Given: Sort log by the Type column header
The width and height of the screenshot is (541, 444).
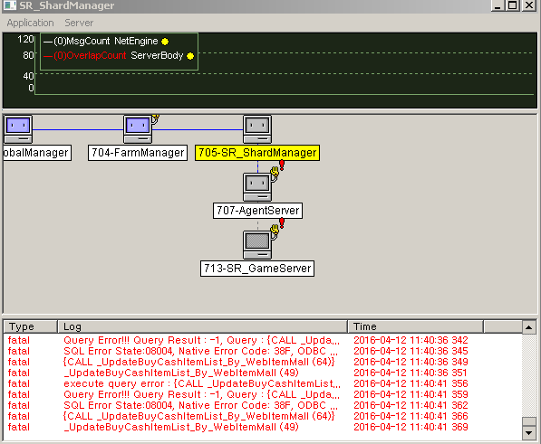Looking at the screenshot, I should [31, 326].
